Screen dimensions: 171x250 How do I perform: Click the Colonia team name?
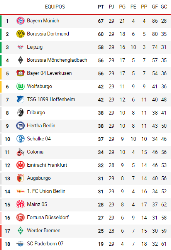point(35,152)
